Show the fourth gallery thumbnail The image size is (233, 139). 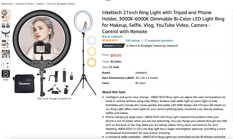click(x=6, y=44)
